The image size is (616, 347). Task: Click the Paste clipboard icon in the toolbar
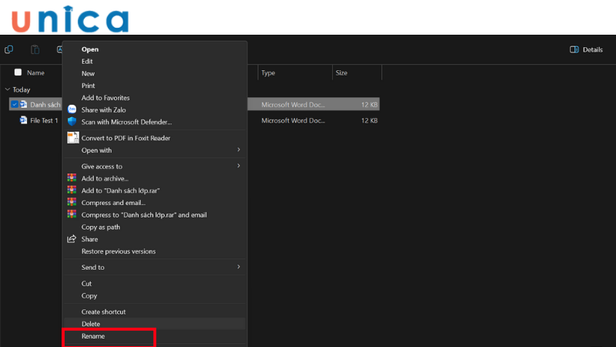click(35, 49)
